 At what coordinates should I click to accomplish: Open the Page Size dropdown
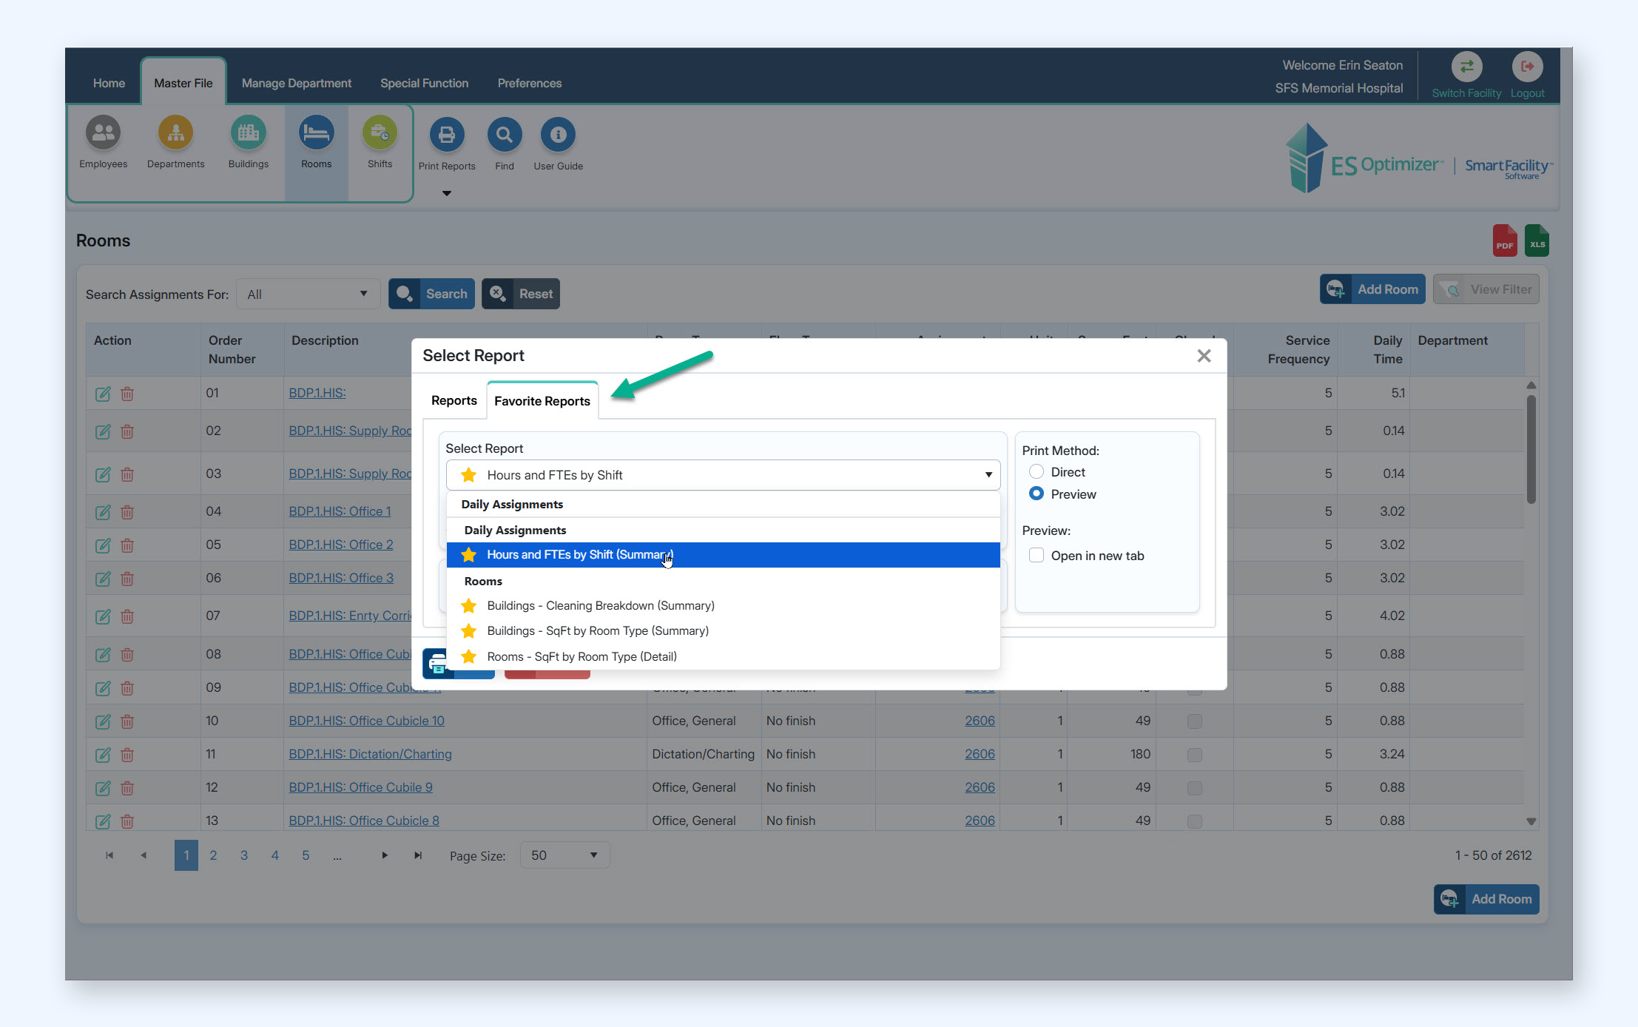564,855
